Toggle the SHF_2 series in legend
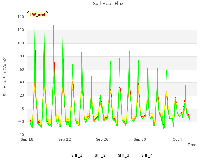Viewport: 217px width, 162px height. pyautogui.click(x=97, y=155)
